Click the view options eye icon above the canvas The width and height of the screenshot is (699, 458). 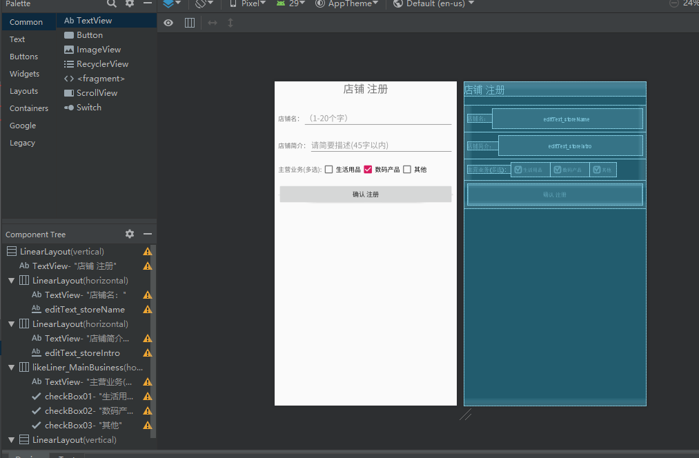click(x=168, y=23)
